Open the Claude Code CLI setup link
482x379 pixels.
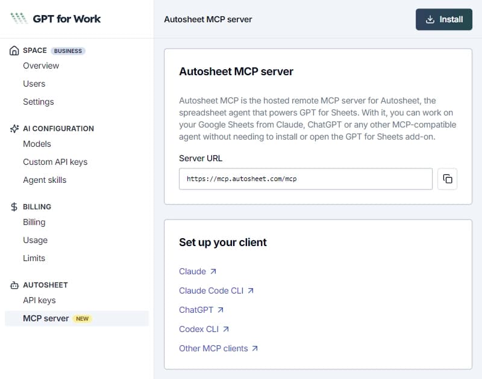tap(211, 291)
